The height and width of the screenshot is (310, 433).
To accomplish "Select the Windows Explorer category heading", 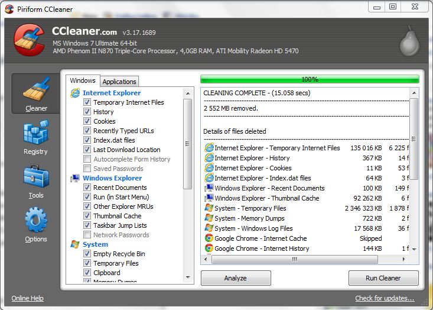I will coord(112,178).
